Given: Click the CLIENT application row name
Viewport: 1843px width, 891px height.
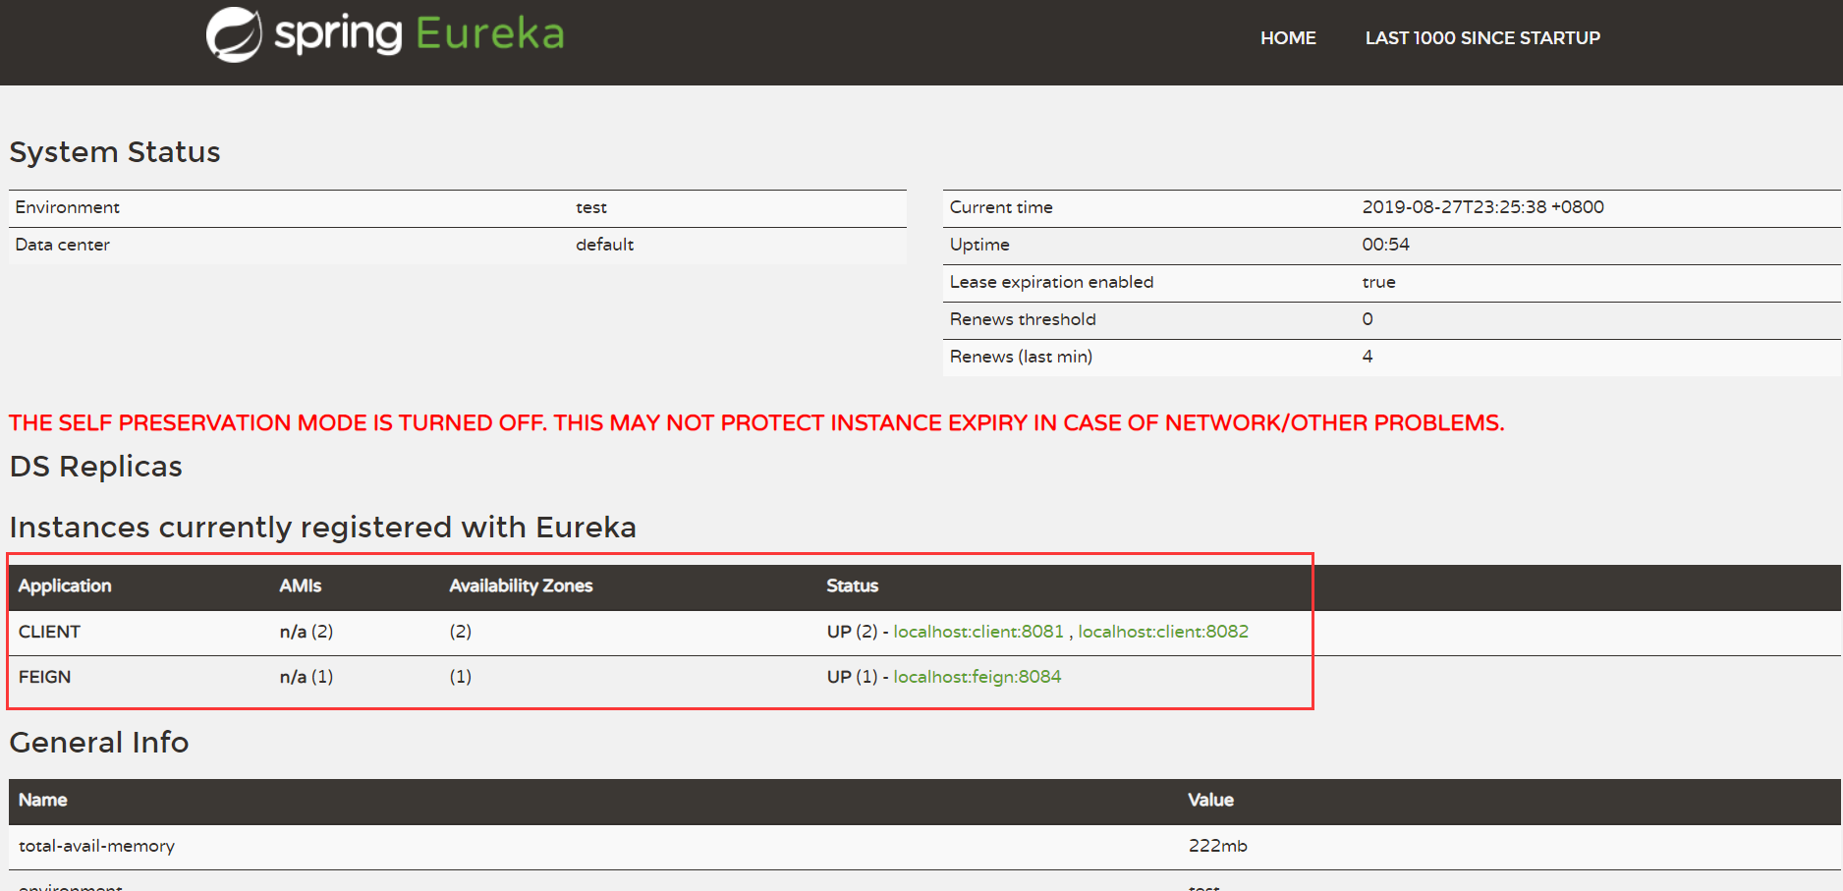Looking at the screenshot, I should [x=50, y=632].
